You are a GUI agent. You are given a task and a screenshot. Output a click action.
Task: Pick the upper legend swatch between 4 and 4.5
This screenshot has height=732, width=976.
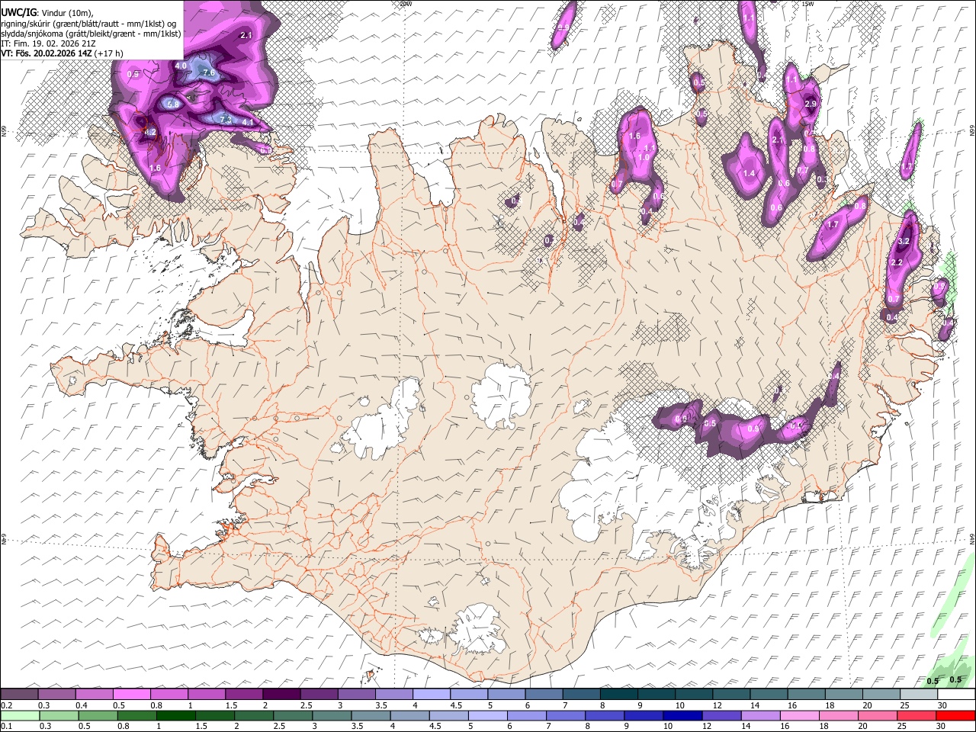pos(432,695)
